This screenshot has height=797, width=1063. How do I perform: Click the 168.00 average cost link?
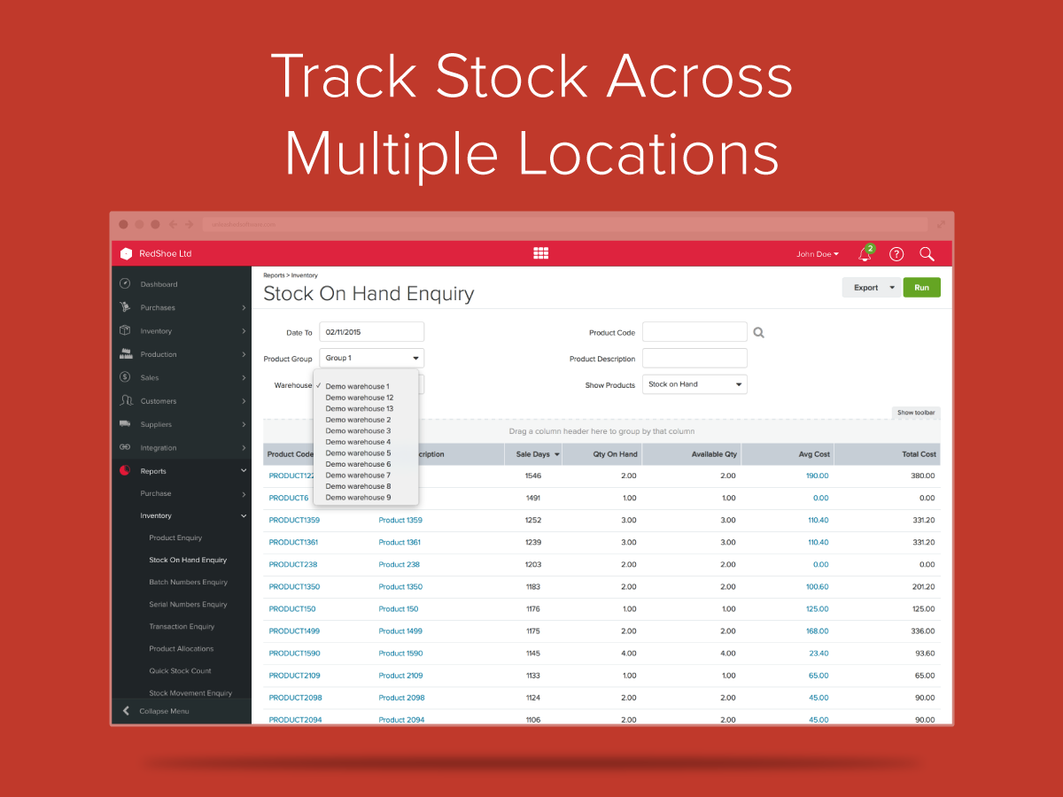coord(817,631)
